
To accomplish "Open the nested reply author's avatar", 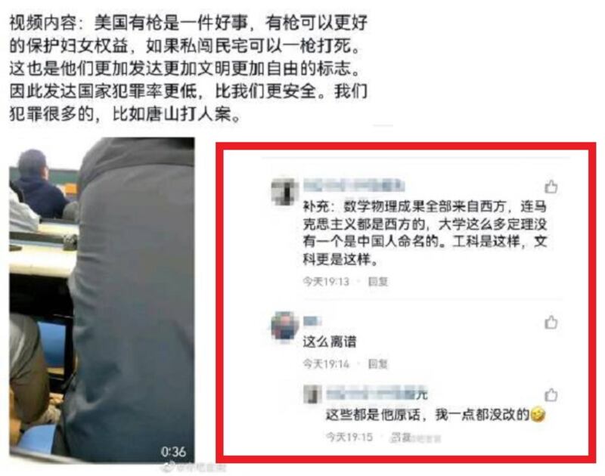I will [x=312, y=394].
